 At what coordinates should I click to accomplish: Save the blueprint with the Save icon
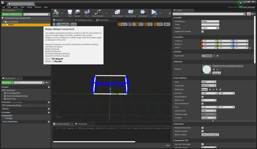tap(70, 13)
